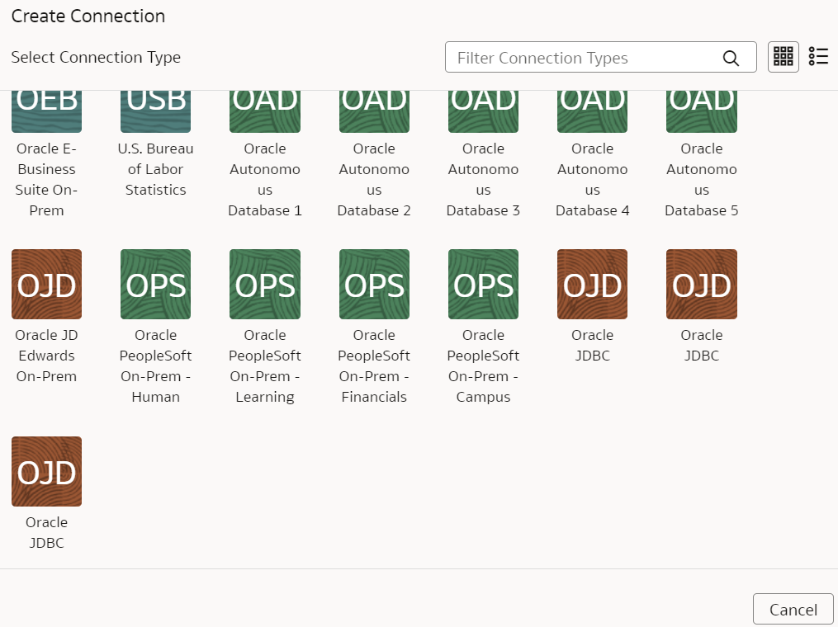Choose the last Oracle JDBC tile in row two

click(701, 284)
